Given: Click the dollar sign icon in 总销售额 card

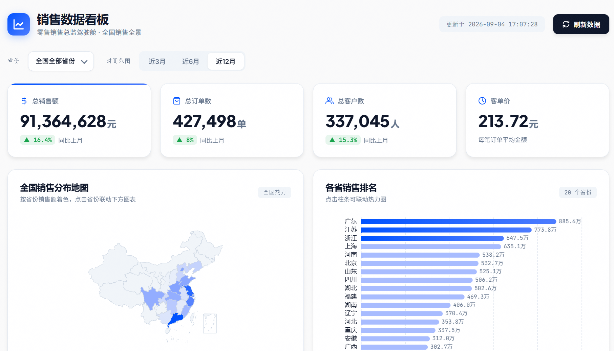Looking at the screenshot, I should coord(24,101).
